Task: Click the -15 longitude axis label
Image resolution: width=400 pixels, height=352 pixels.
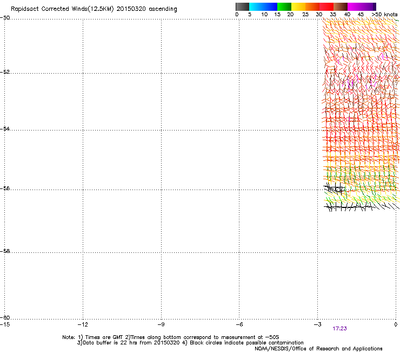Action: tap(5, 324)
